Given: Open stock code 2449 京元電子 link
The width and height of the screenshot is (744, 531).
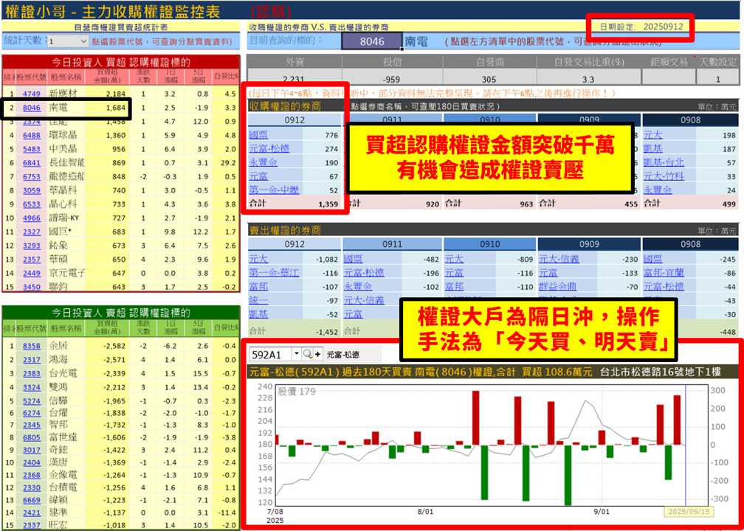Looking at the screenshot, I should pos(31,273).
